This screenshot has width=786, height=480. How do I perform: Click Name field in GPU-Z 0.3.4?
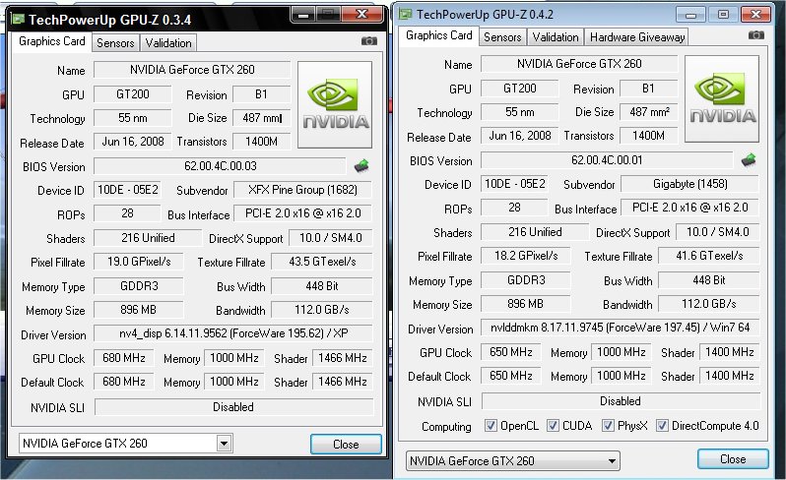click(x=192, y=70)
